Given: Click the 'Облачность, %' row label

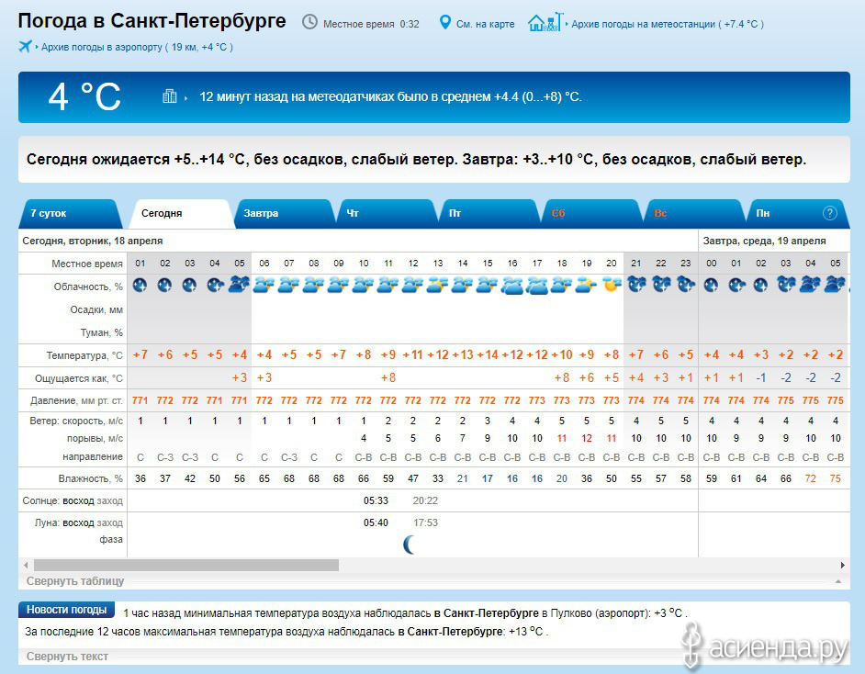Looking at the screenshot, I should click(88, 286).
